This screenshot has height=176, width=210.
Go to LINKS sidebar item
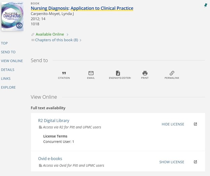coord(6,78)
